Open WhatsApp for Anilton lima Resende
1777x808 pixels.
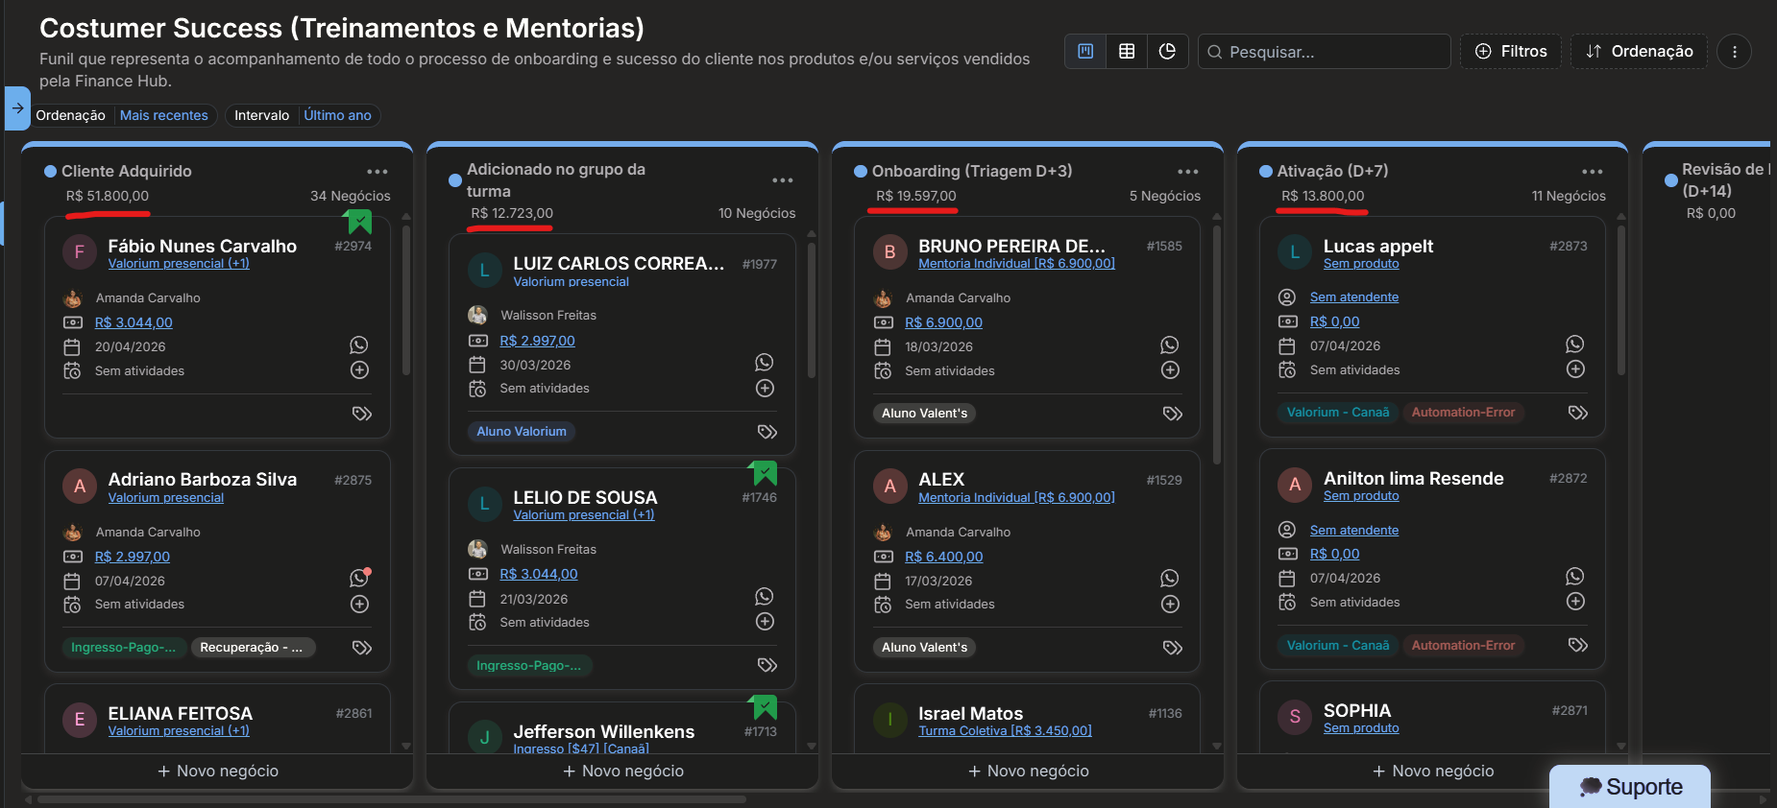1575,576
